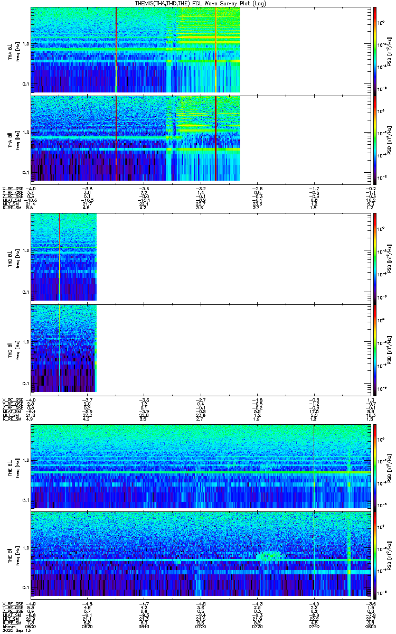Click the 'THE B⊥ freq [Hz]' axis label
396x634 pixels.
14,467
